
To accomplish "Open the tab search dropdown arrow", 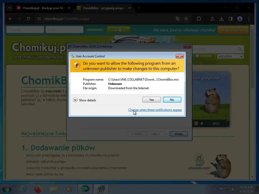I will [x=10, y=8].
